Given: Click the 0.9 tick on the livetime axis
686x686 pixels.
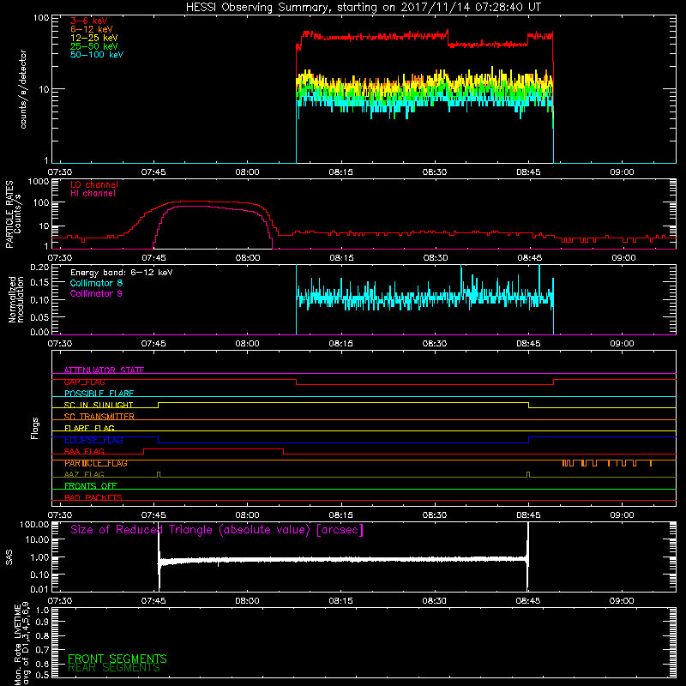Looking at the screenshot, I should pos(42,623).
